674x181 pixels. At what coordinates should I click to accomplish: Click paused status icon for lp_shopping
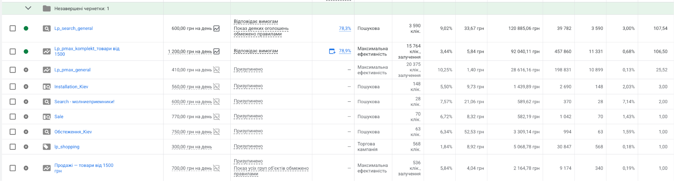click(x=26, y=147)
